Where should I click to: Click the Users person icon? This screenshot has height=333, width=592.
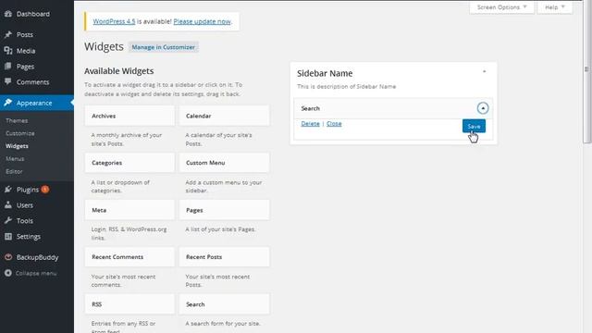8,205
